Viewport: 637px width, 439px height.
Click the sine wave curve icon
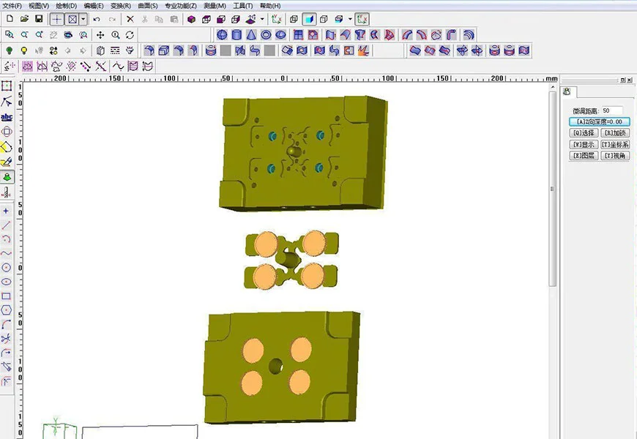click(118, 66)
